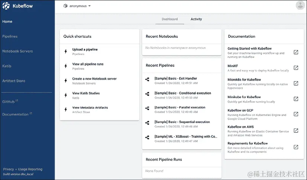
Task: Open Pipelines in the sidebar
Action: pyautogui.click(x=10, y=36)
